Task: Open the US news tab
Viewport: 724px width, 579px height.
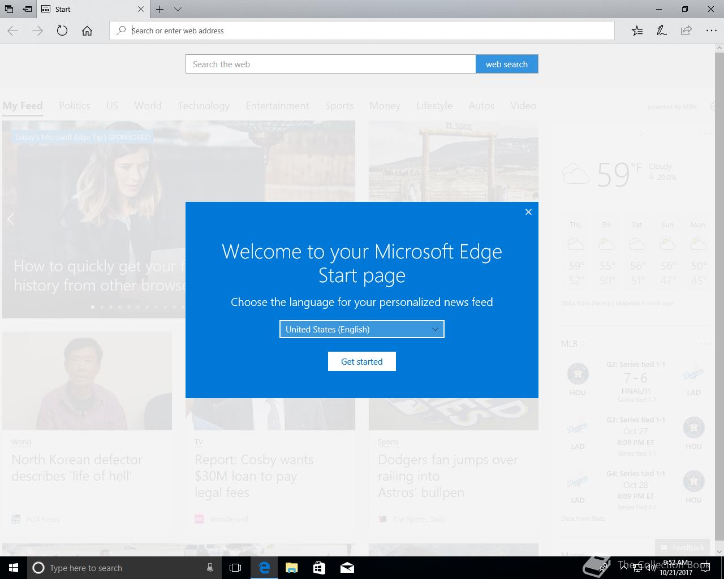Action: 112,106
